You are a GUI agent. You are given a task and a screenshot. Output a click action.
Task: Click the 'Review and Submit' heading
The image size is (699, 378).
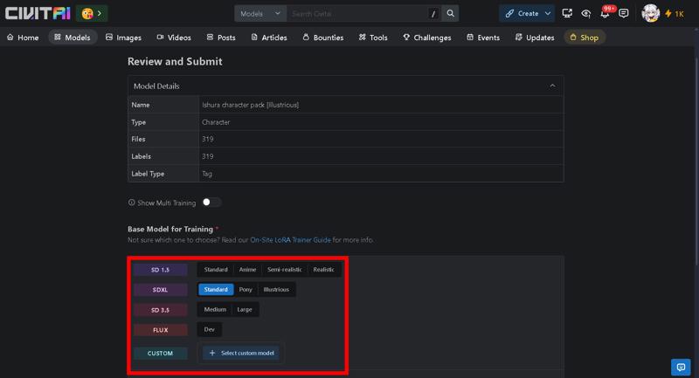click(x=175, y=61)
